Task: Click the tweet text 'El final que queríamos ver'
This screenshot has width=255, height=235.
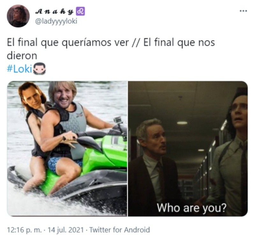Action: (x=68, y=43)
